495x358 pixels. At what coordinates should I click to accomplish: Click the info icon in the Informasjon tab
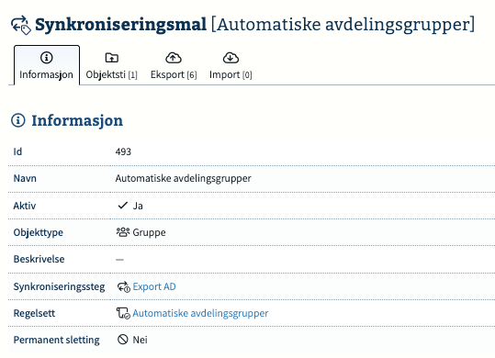[47, 58]
